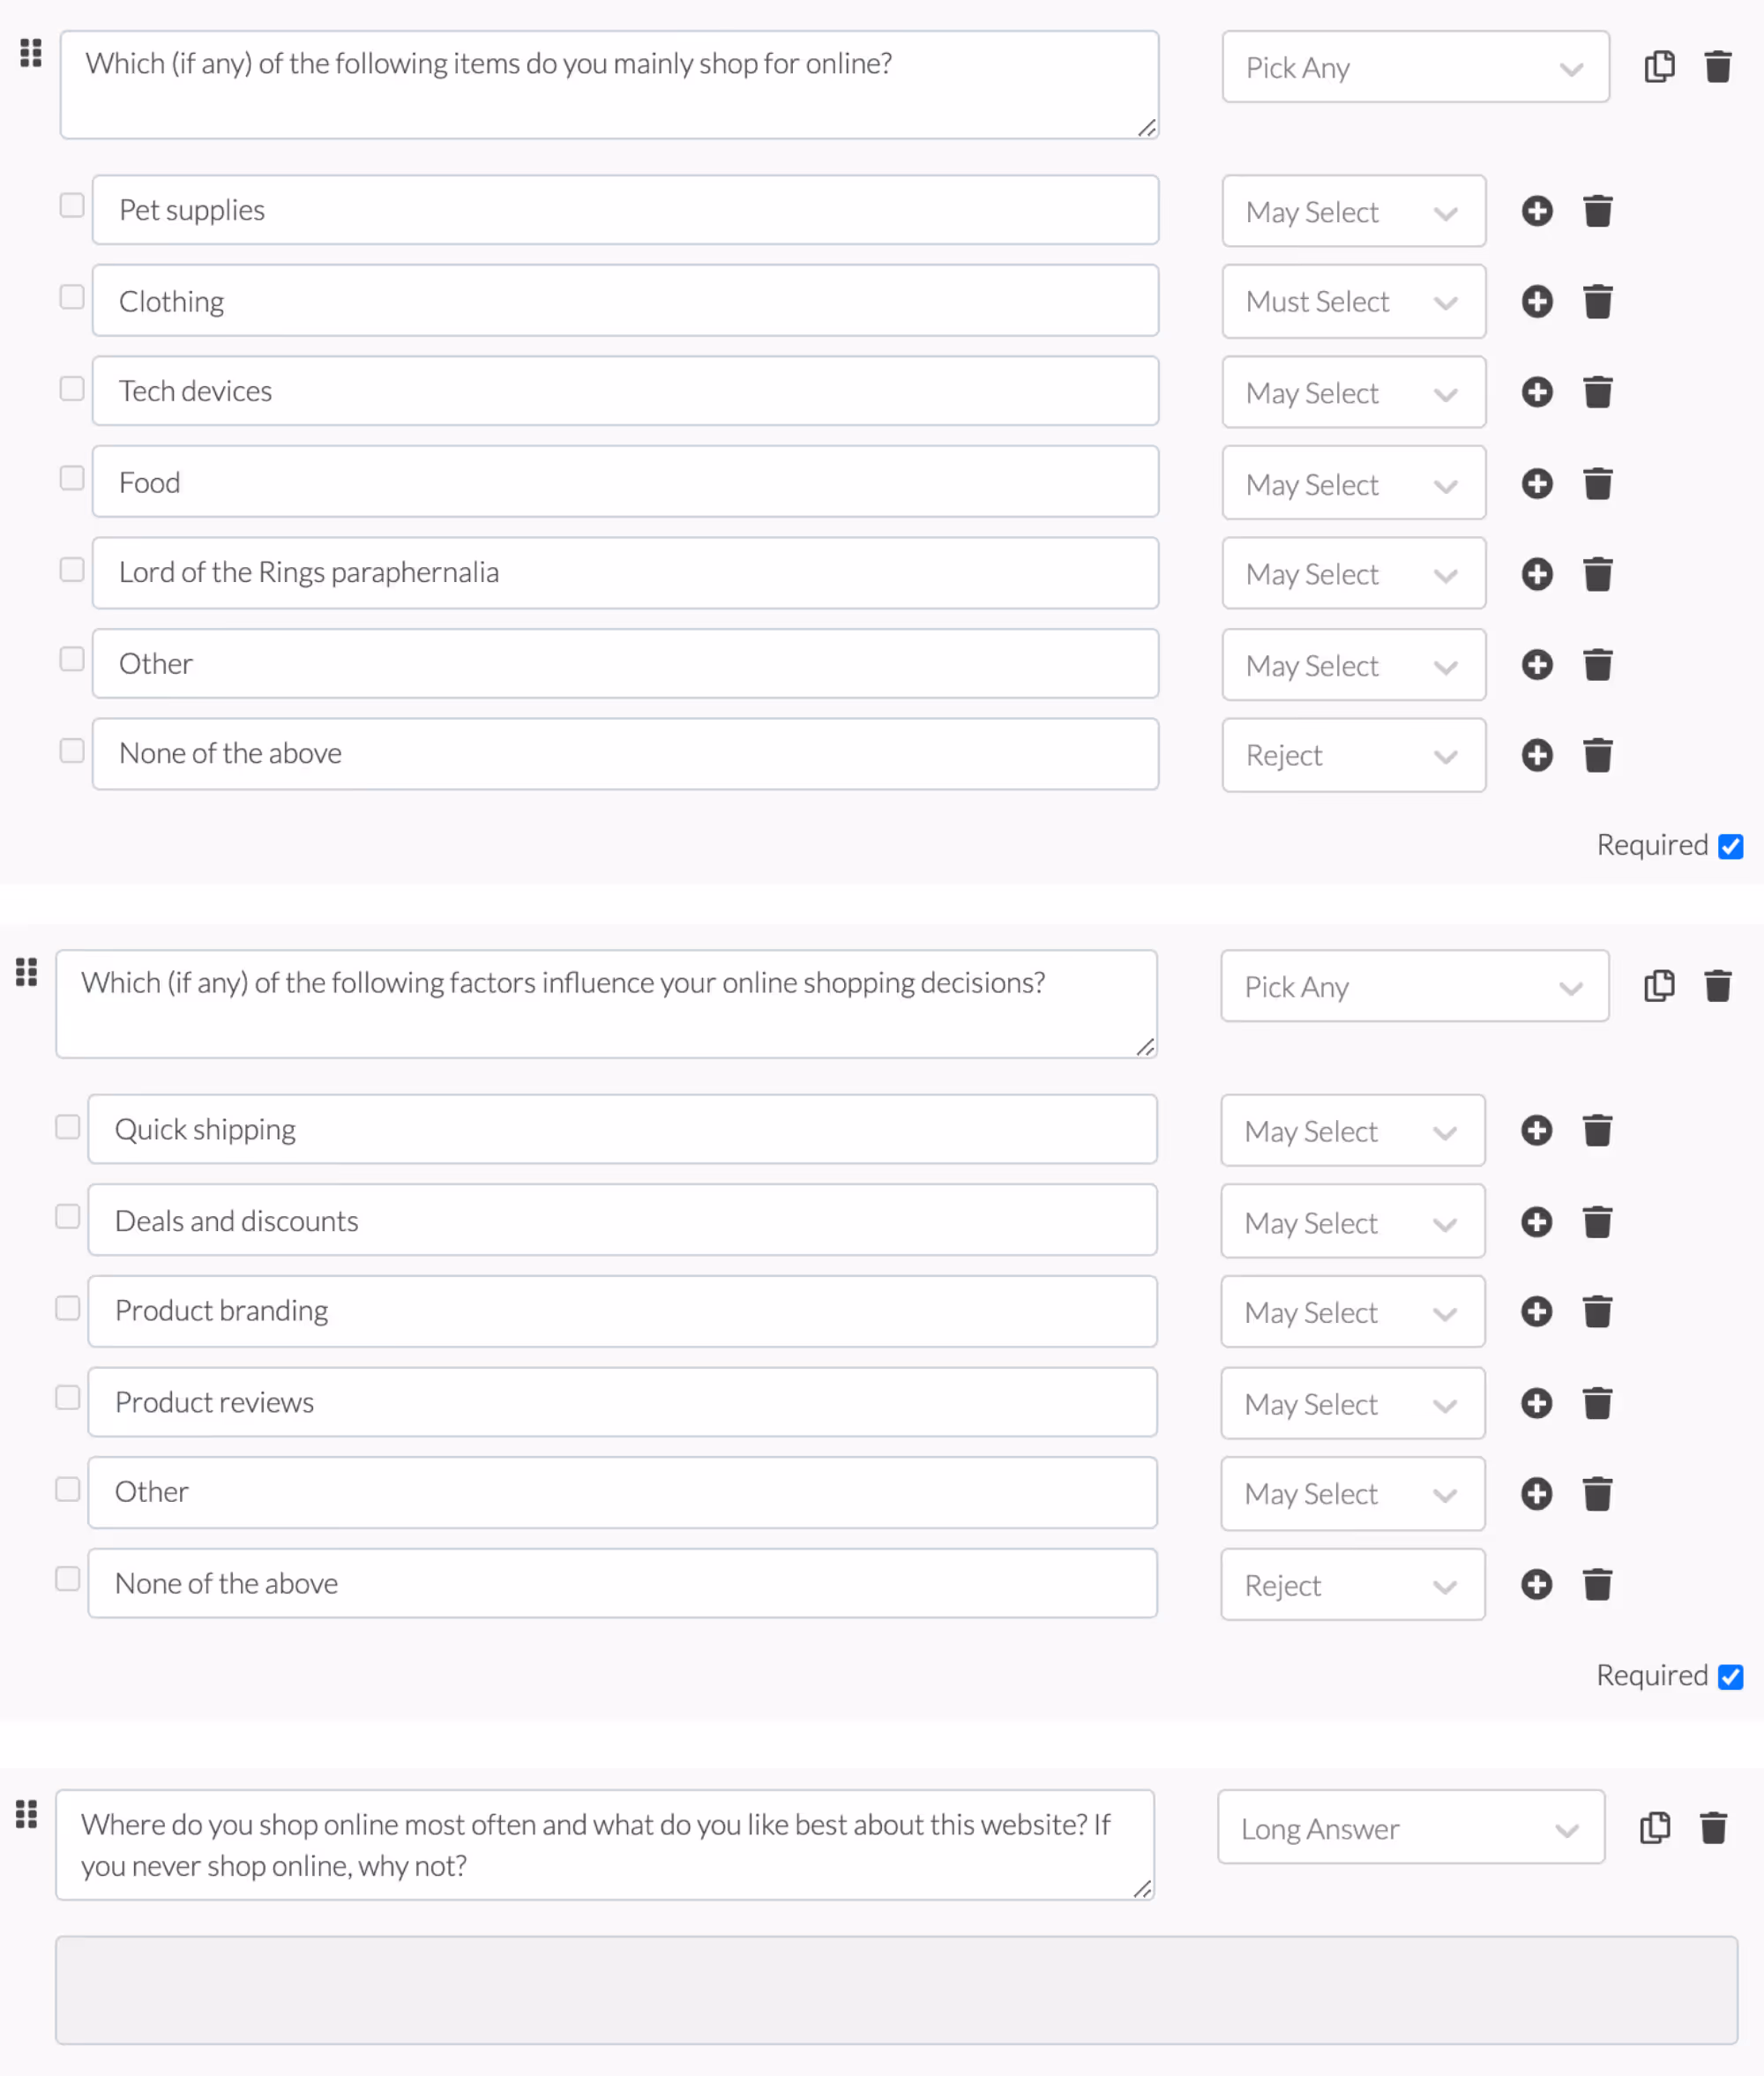Click the drag handle of the second question
Image resolution: width=1764 pixels, height=2076 pixels.
26,973
